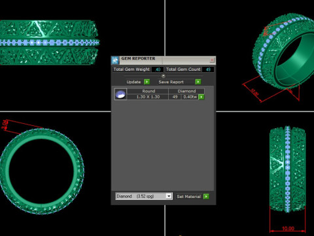The height and width of the screenshot is (236, 314).
Task: Click the Diamond material header cell
Action: point(186,91)
